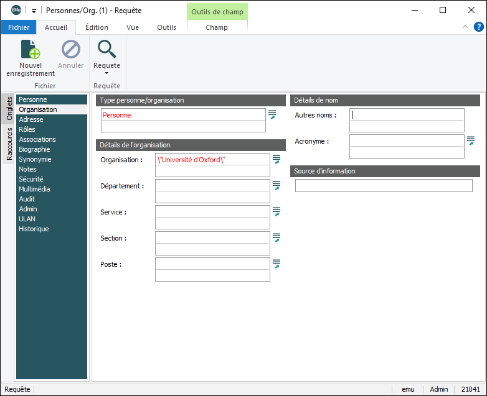The height and width of the screenshot is (396, 487).
Task: Switch to the Édition ribbon tab
Action: [97, 27]
